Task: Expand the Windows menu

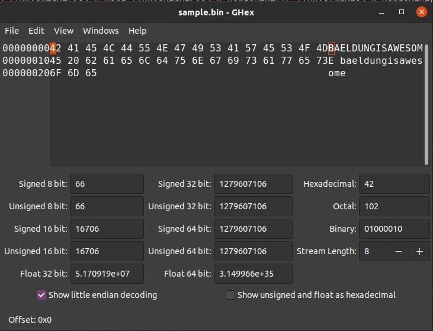Action: (x=101, y=31)
